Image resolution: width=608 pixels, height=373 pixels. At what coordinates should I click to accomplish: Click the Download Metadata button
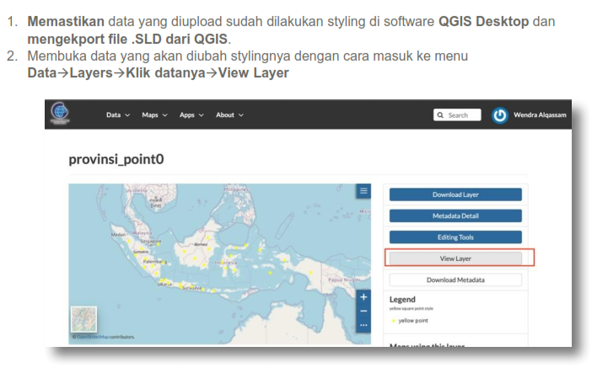pyautogui.click(x=455, y=280)
